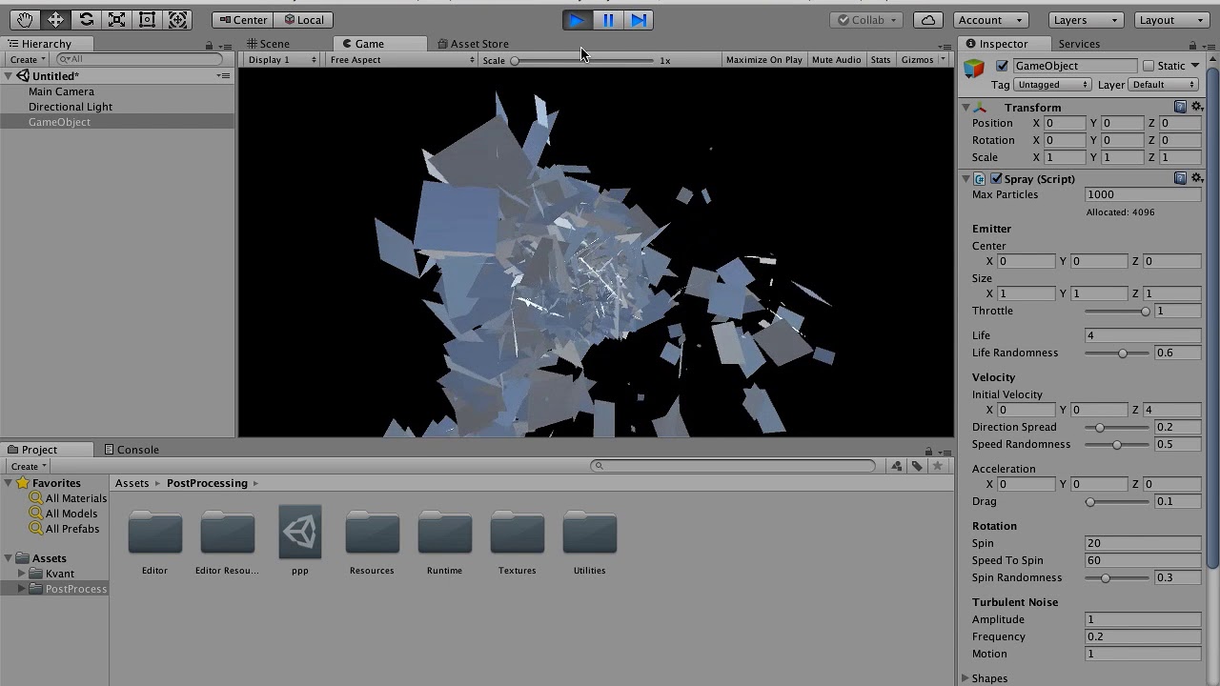Viewport: 1220px width, 686px height.
Task: Select the combined Transform tool
Action: (x=177, y=19)
